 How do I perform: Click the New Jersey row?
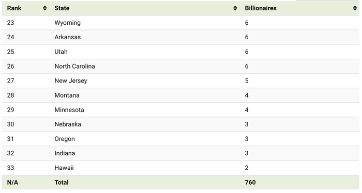coord(180,81)
